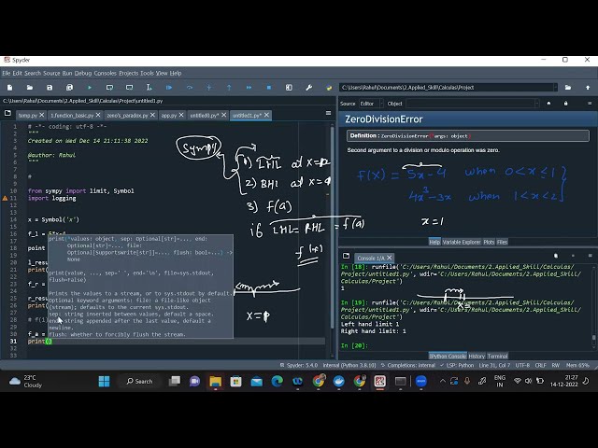The image size is (598, 448).
Task: Switch to the History tab
Action: point(477,356)
